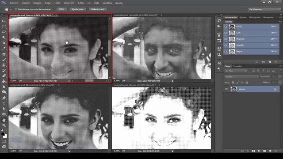
Task: Select the Ellipse shape tool
Action: click(x=4, y=114)
